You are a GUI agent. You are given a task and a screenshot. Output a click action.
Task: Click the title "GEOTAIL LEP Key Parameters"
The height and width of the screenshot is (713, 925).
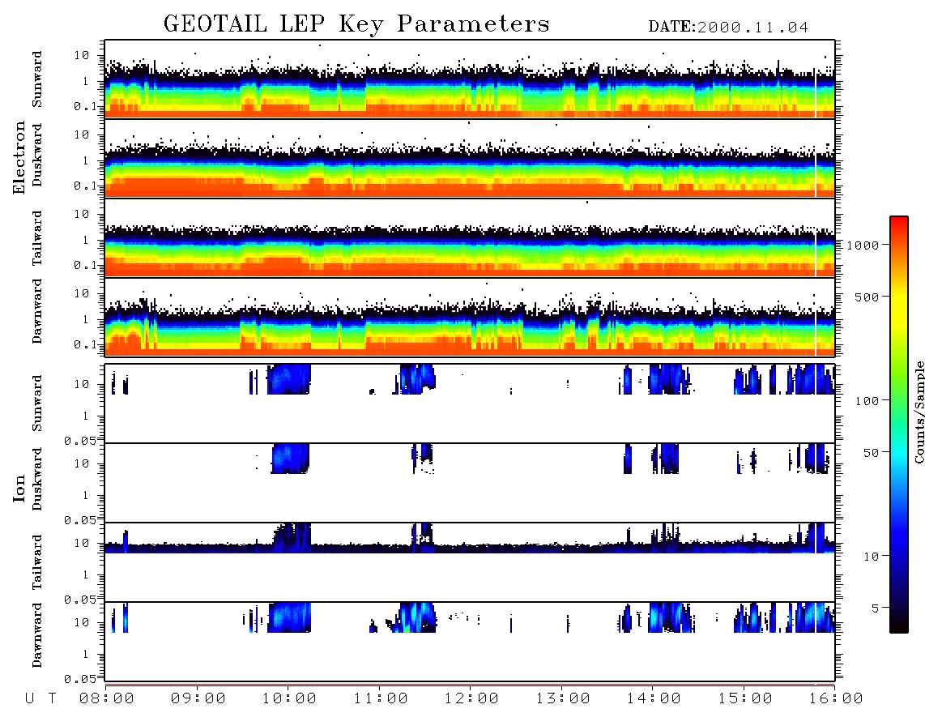point(356,23)
